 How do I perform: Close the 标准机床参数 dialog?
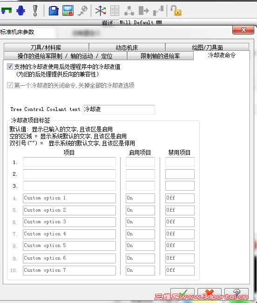coord(243,30)
